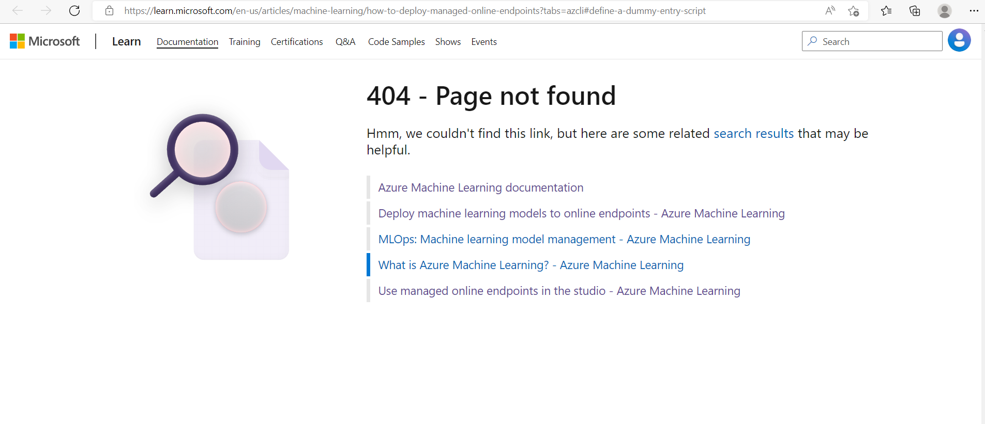Click the page vertical scrollbar
This screenshot has height=424, width=985.
point(983,224)
